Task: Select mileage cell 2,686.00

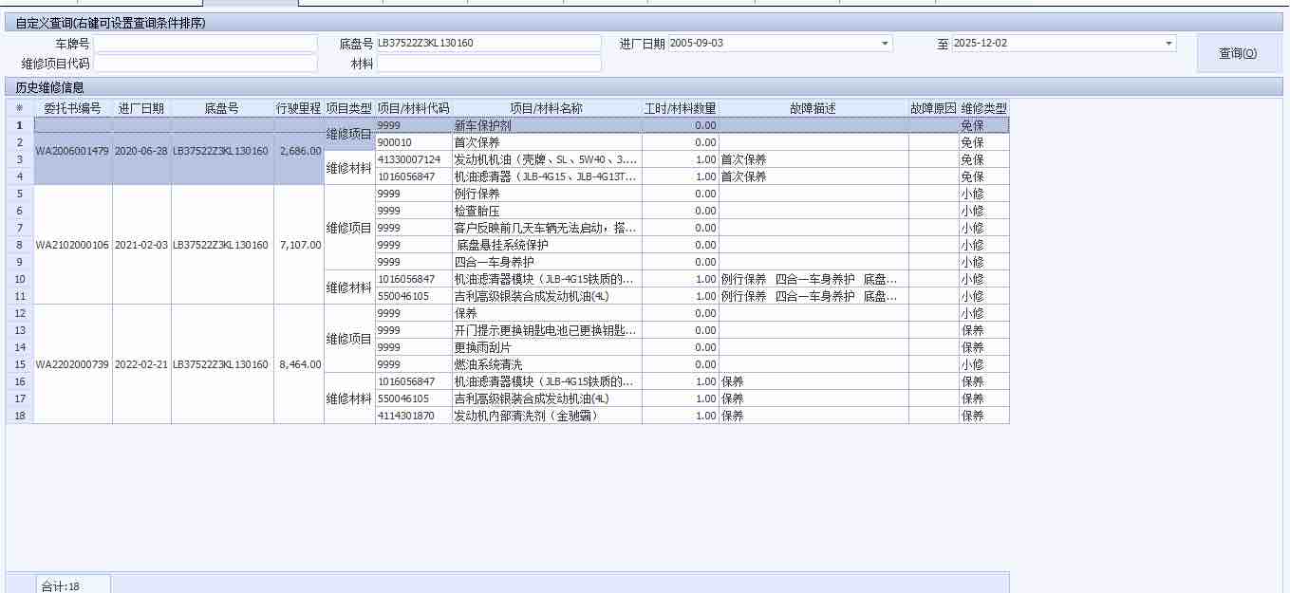Action: [299, 151]
